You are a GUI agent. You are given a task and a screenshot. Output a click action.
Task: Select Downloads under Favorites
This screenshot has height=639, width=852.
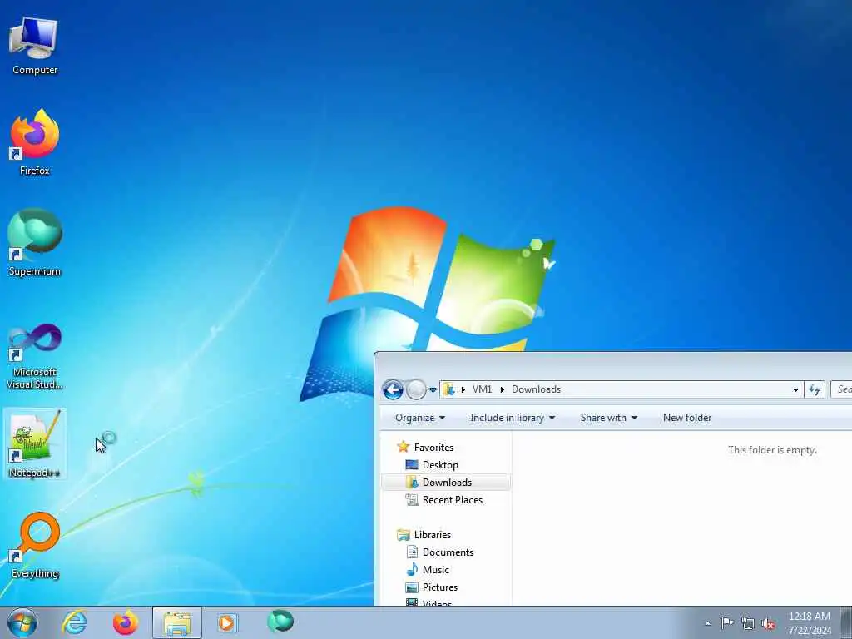447,482
